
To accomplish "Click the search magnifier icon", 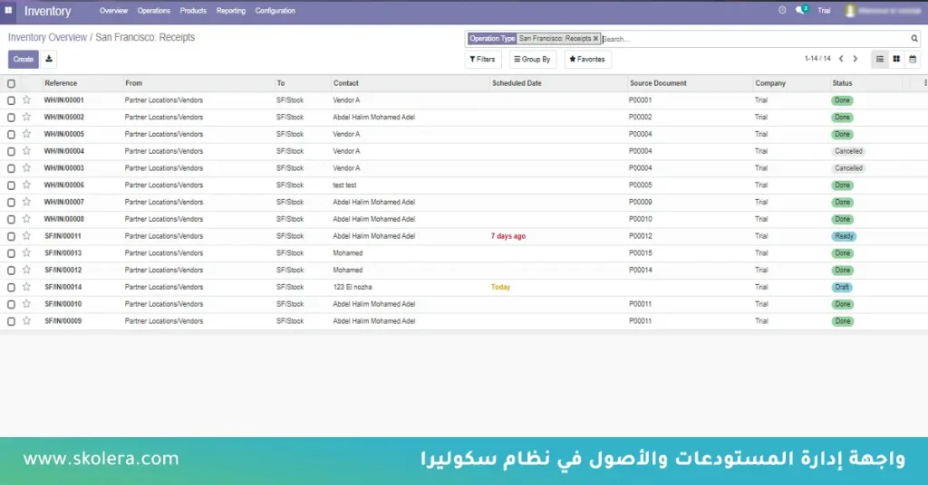I will click(x=914, y=38).
